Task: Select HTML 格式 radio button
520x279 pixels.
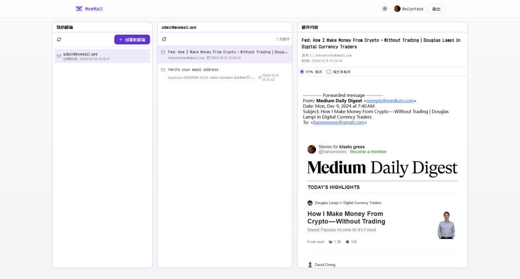Action: 302,72
